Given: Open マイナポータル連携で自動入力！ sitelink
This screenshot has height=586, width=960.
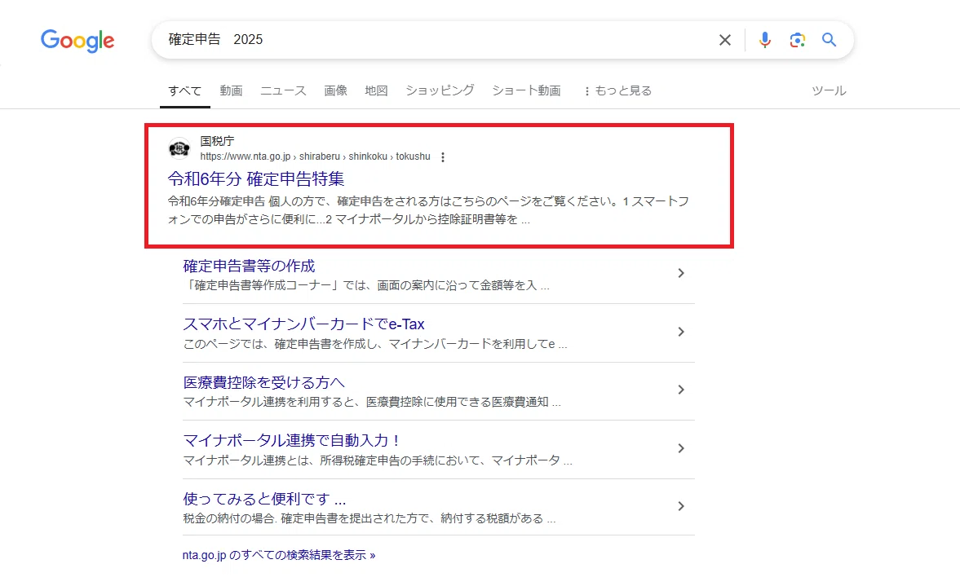Looking at the screenshot, I should pyautogui.click(x=291, y=440).
